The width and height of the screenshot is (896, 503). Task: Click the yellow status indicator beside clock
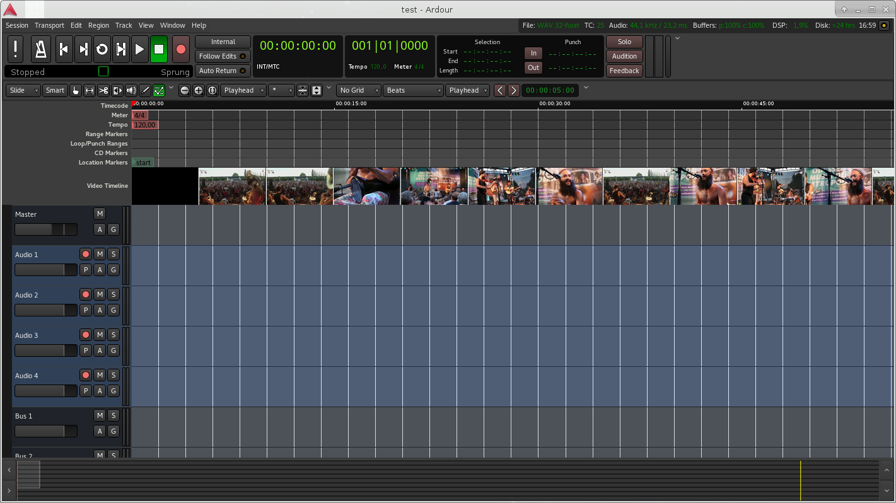pyautogui.click(x=884, y=25)
